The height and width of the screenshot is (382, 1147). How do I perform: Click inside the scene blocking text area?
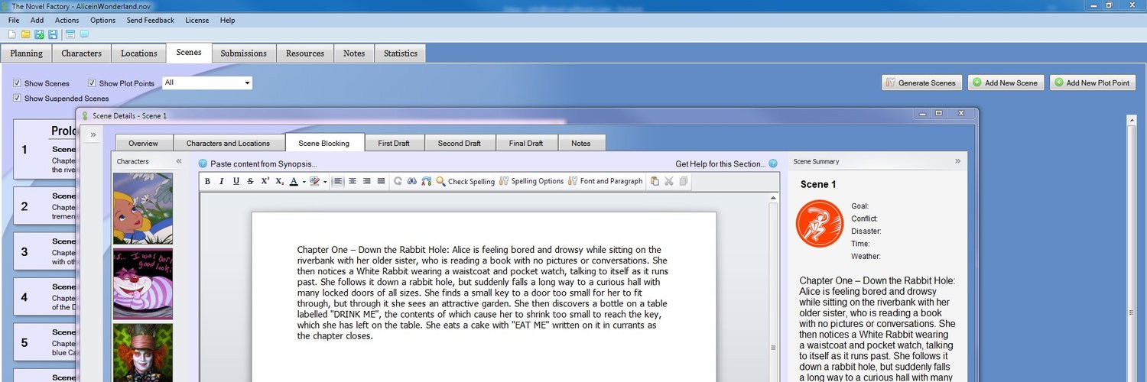coord(484,298)
